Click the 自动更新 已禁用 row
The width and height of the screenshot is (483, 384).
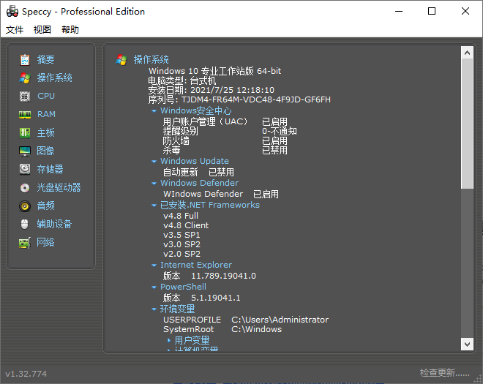pos(198,172)
